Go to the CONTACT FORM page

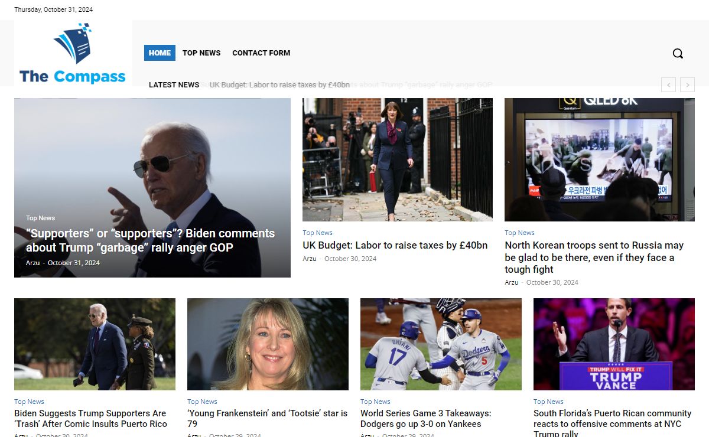point(261,53)
